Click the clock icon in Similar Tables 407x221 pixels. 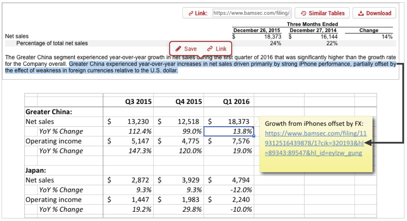tap(303, 13)
